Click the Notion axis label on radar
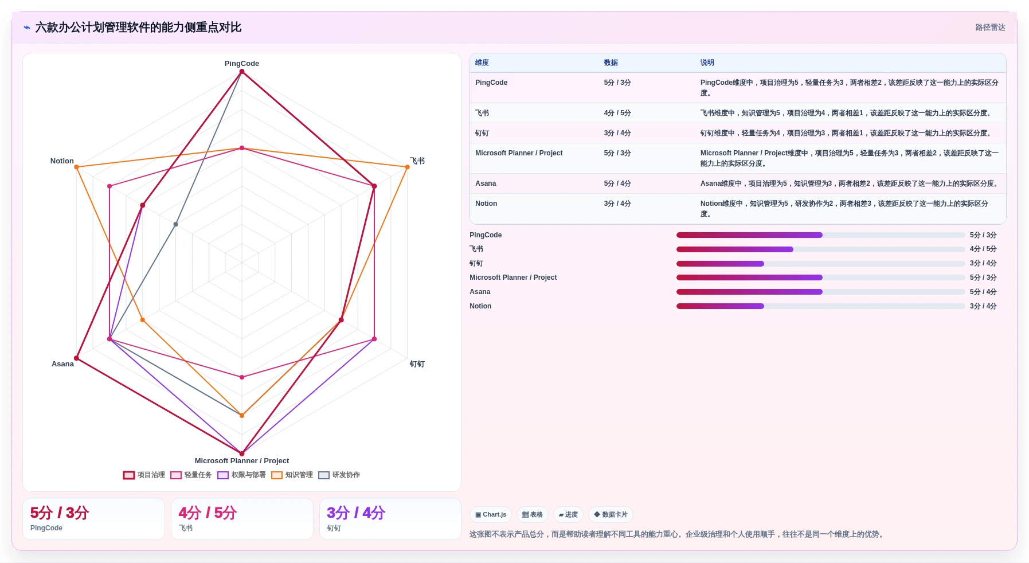This screenshot has width=1029, height=563. point(62,161)
